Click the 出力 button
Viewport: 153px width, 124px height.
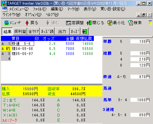coord(62,31)
